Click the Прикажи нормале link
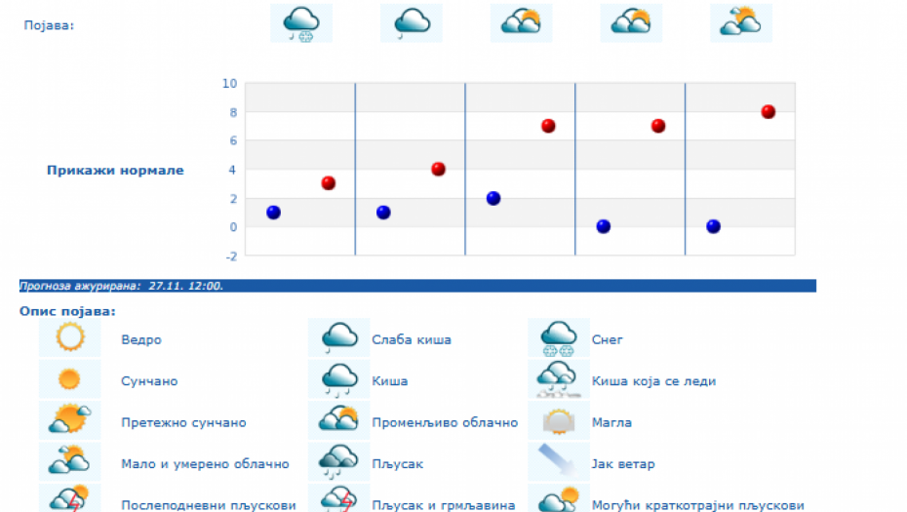 [115, 171]
